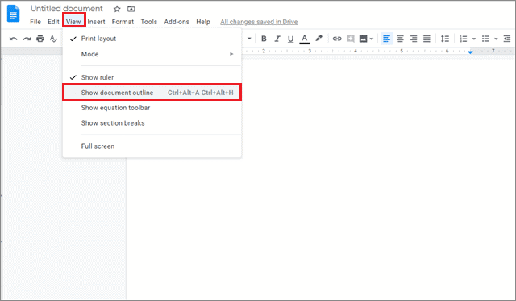
Task: Align text left
Action: [387, 39]
